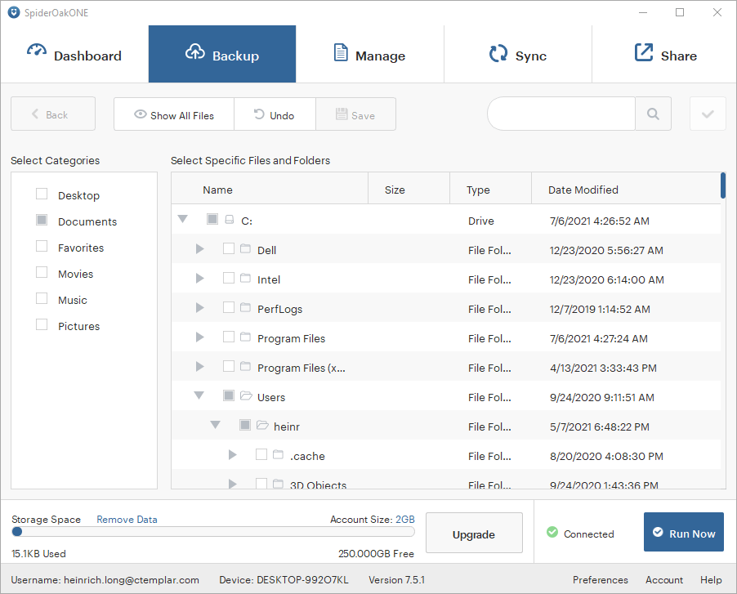The image size is (737, 594).
Task: Sort by the Size column header
Action: 409,188
